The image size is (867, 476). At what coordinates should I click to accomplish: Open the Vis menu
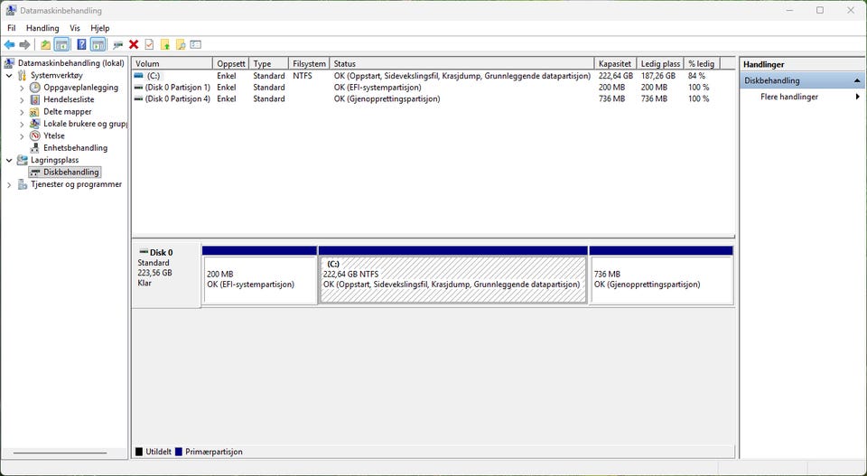point(75,28)
